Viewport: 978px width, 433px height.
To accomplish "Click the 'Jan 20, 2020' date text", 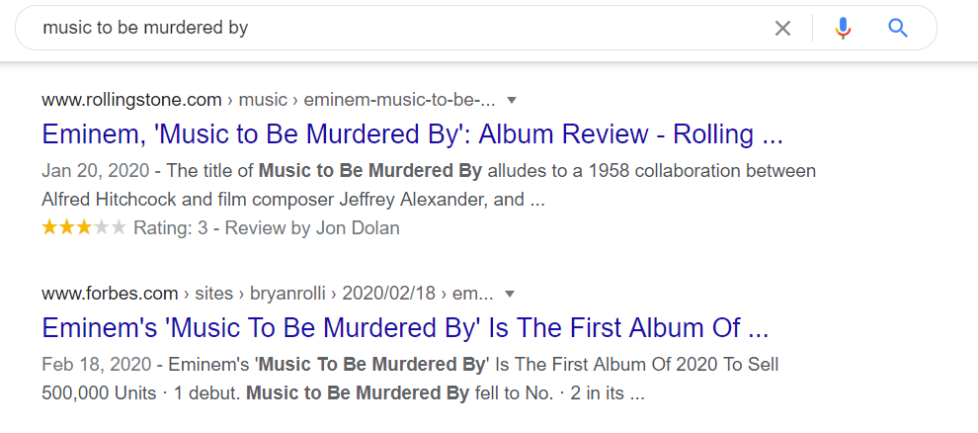I will click(90, 171).
